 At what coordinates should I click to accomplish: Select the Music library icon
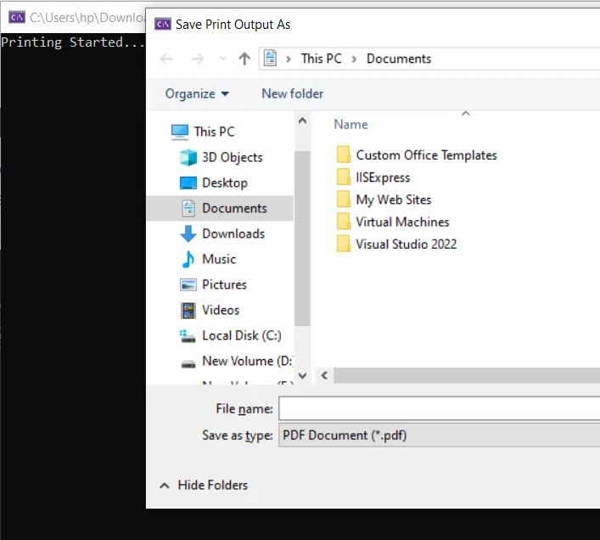coord(188,259)
